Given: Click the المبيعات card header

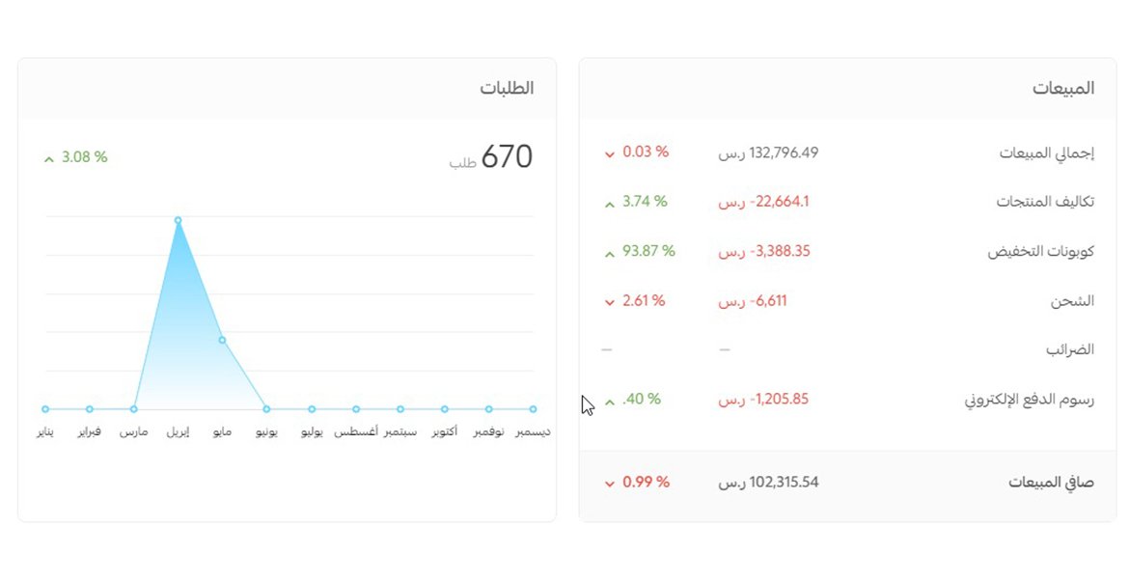Looking at the screenshot, I should [x=1063, y=88].
